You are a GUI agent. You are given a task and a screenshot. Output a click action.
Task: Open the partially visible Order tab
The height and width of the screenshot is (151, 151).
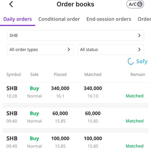[144, 19]
